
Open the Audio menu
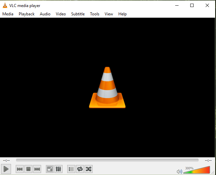(45, 14)
